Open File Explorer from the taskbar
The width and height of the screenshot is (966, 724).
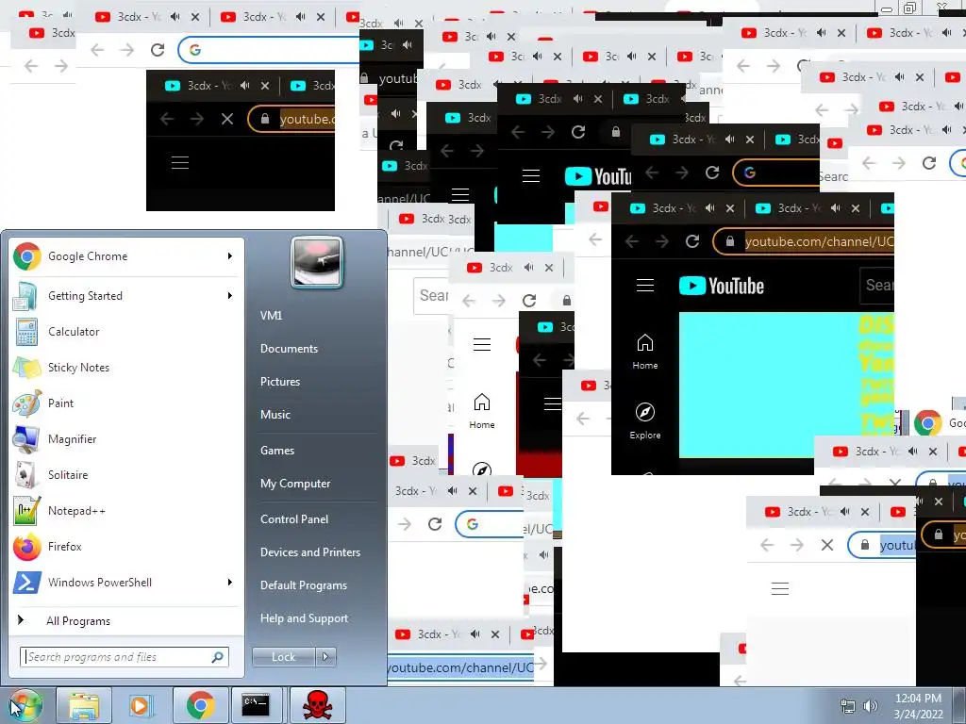click(84, 705)
